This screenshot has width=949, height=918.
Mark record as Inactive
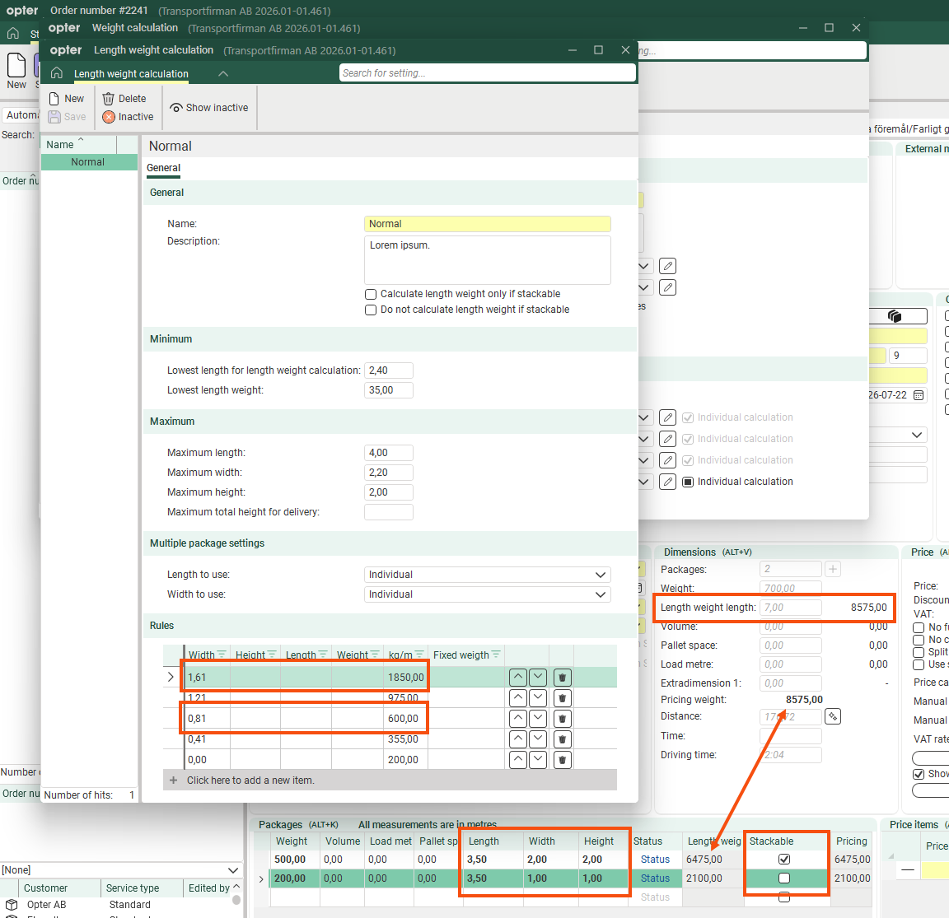coord(128,117)
